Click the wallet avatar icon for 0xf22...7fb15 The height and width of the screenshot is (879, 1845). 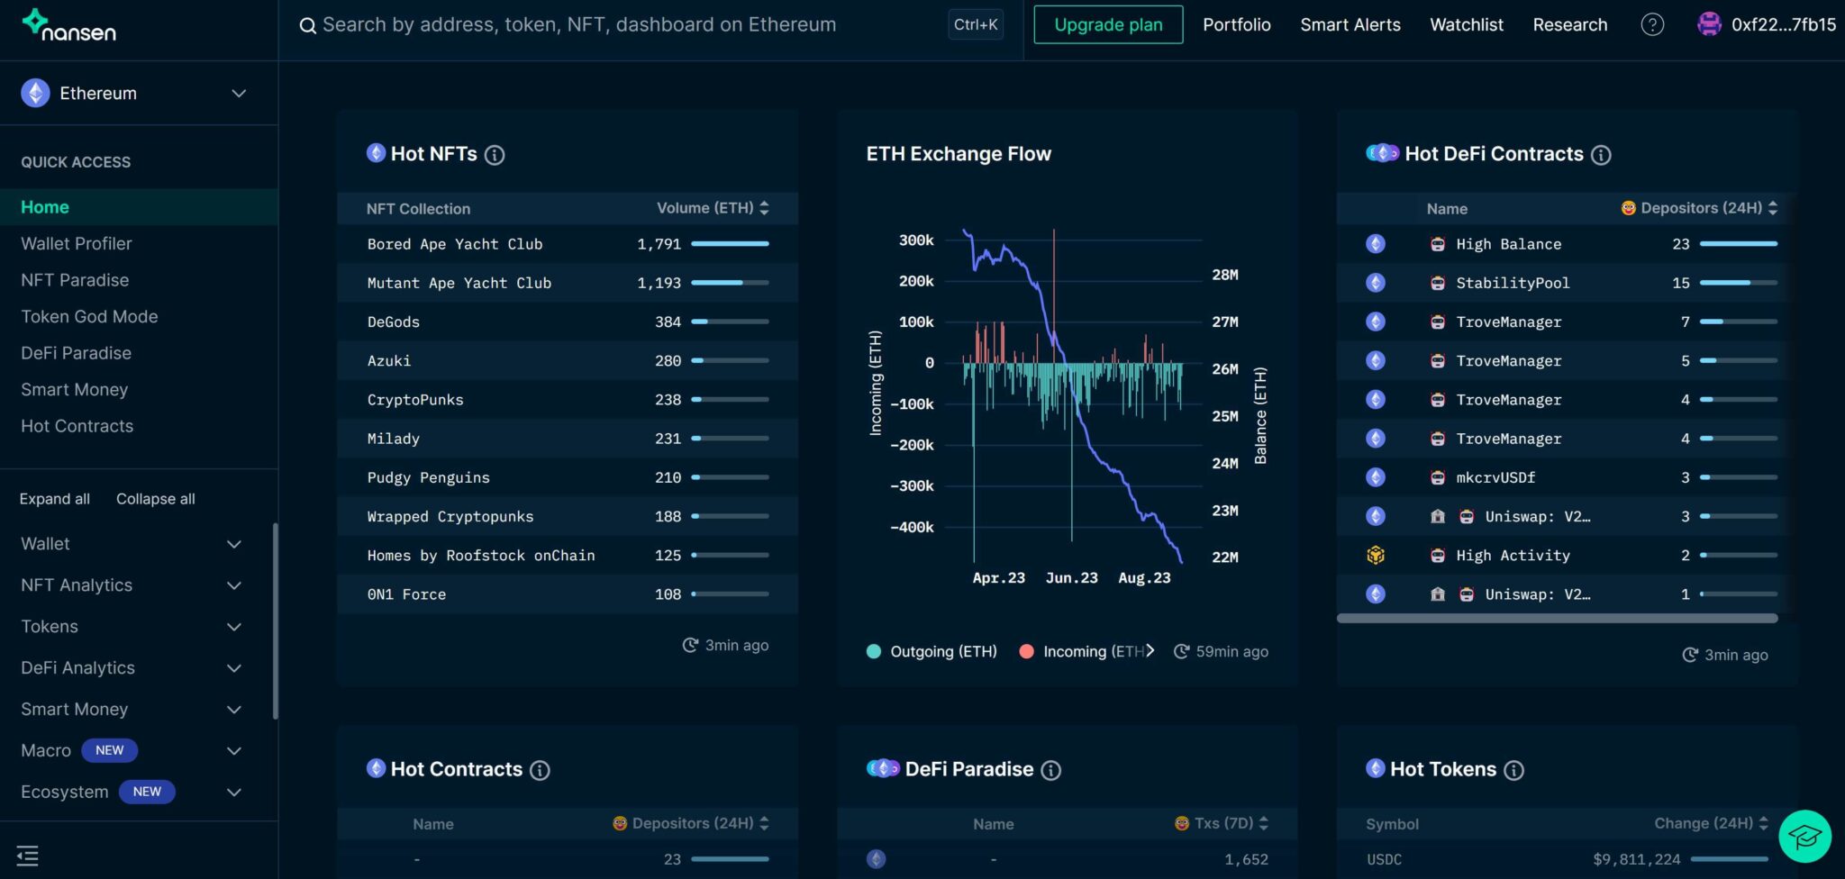click(x=1709, y=24)
